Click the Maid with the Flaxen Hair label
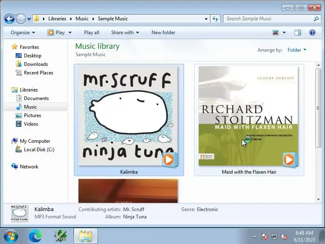 point(249,172)
